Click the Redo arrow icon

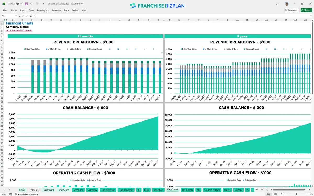click(x=37, y=4)
